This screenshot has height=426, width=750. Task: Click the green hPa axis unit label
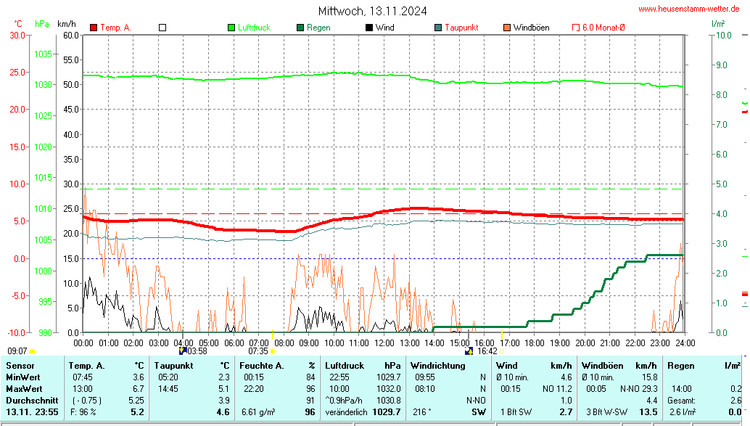(x=42, y=24)
